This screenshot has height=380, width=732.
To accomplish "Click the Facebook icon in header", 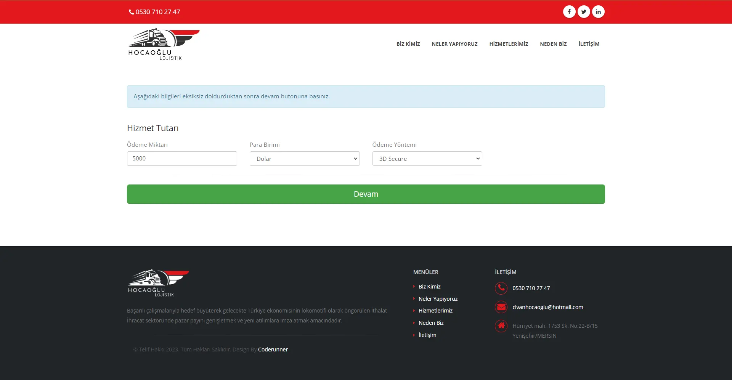I will (569, 12).
